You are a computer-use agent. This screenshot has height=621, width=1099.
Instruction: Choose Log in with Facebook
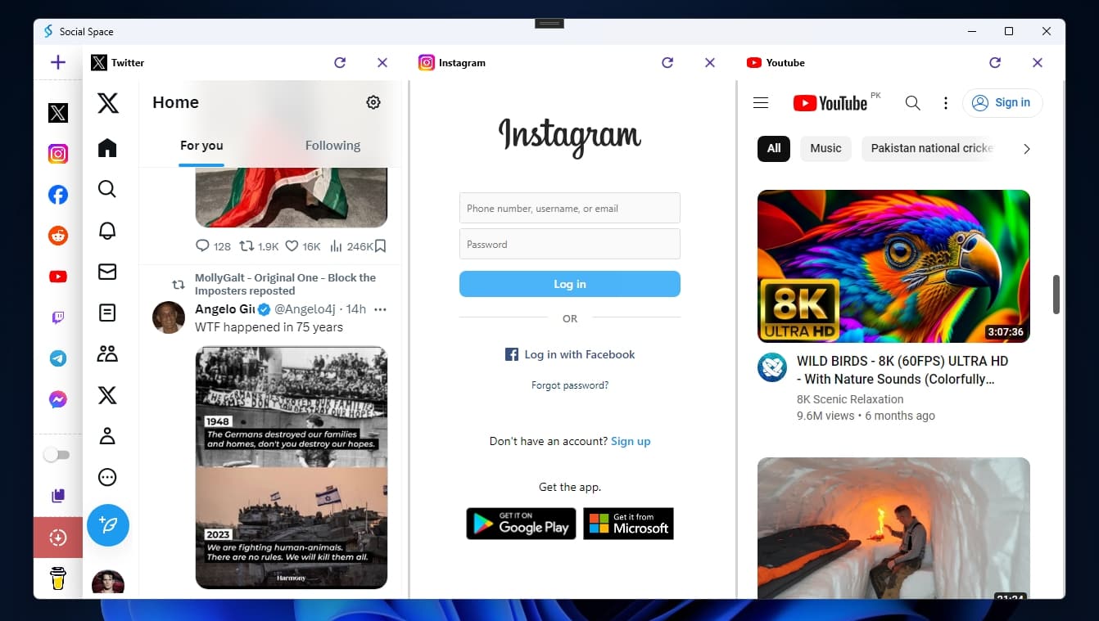click(570, 354)
